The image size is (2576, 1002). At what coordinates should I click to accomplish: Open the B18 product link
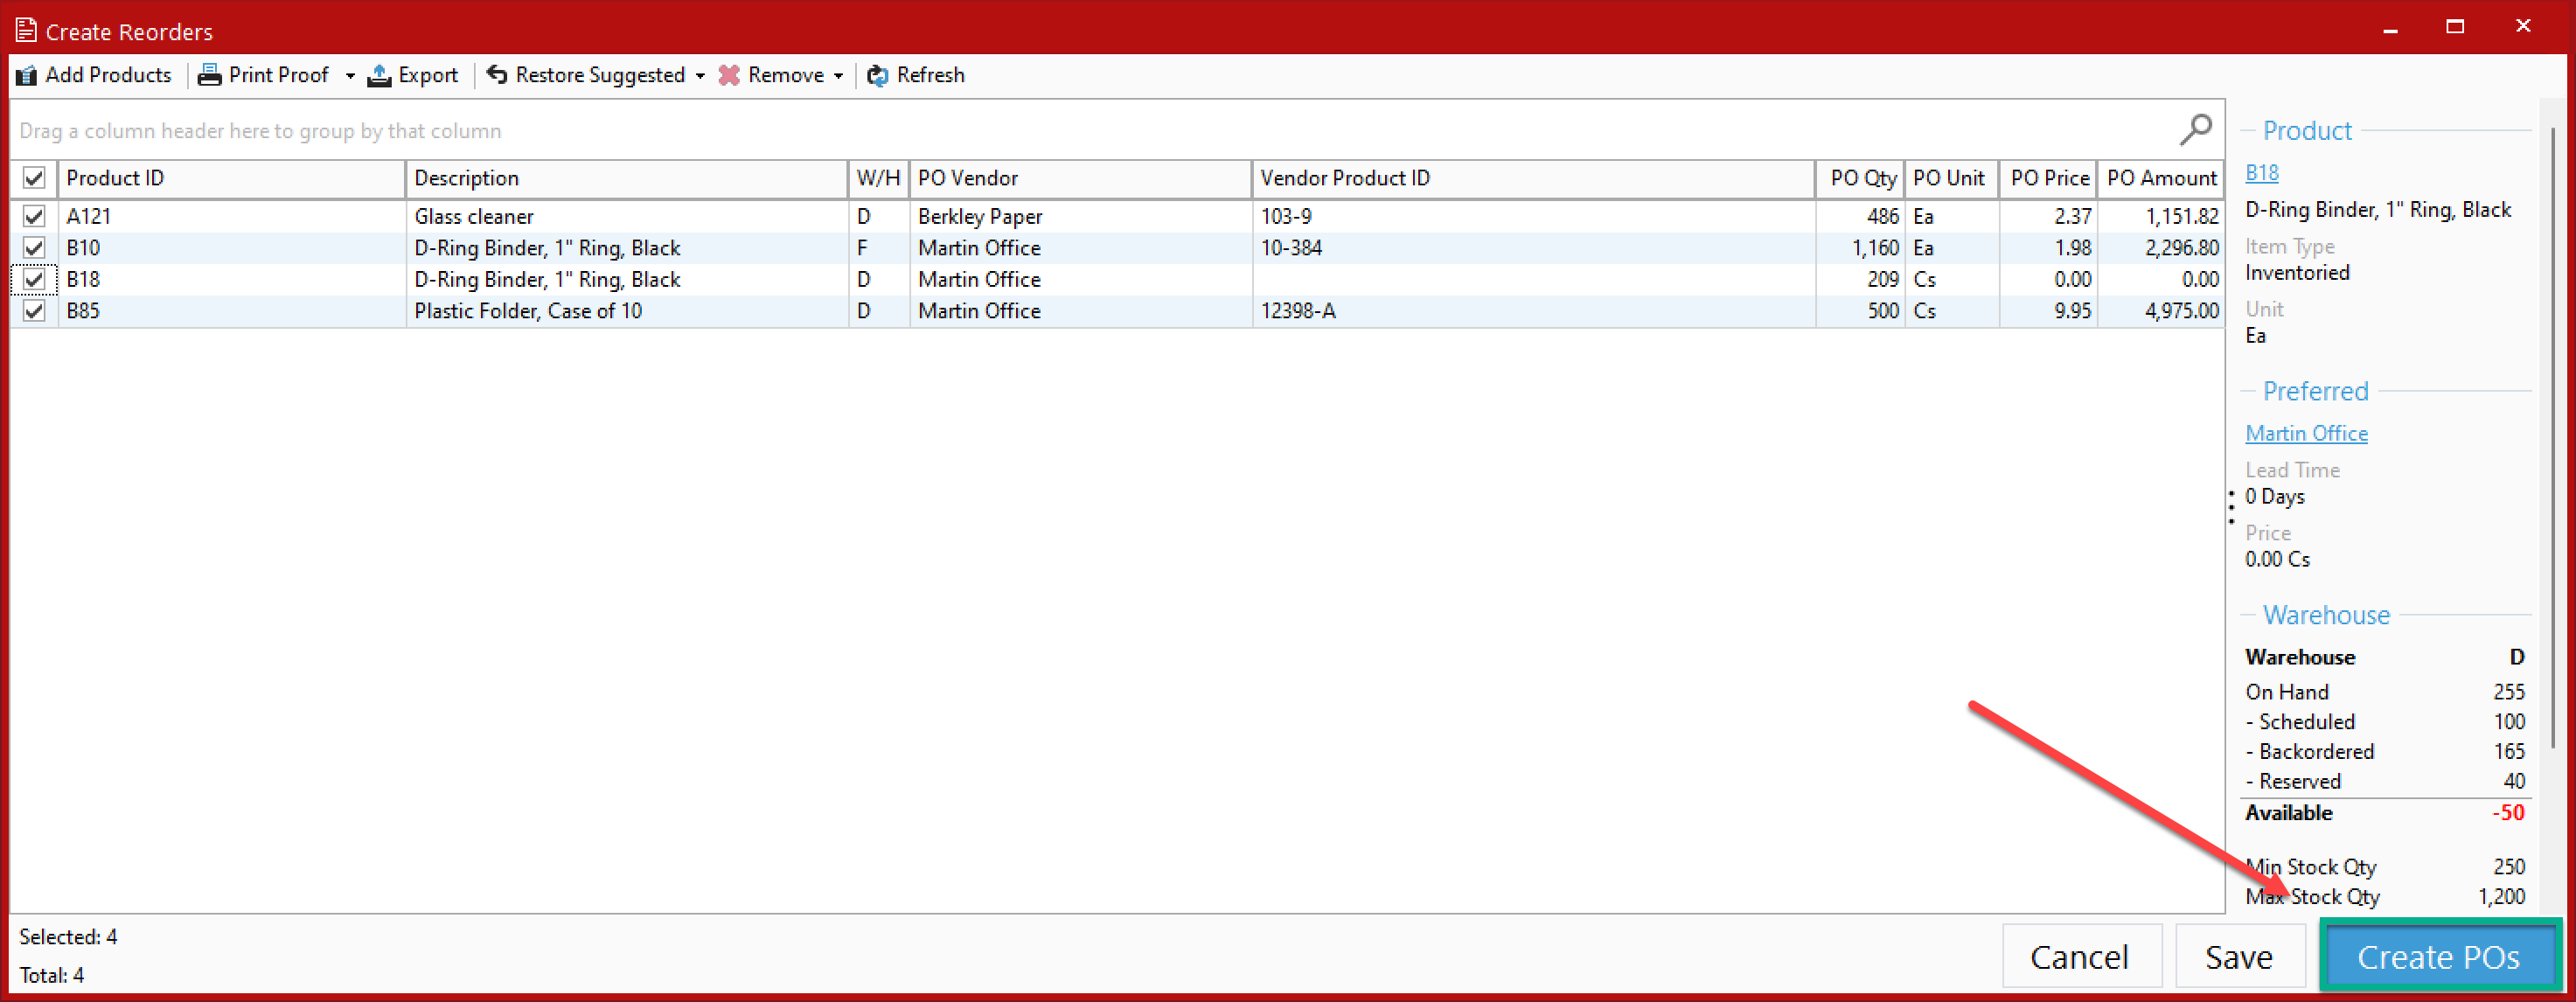coord(2262,173)
